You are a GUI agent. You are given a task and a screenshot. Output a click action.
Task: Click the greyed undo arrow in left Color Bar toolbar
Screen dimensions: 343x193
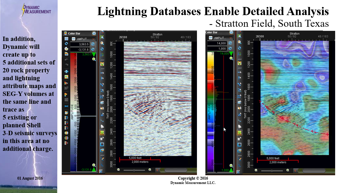click(x=66, y=60)
